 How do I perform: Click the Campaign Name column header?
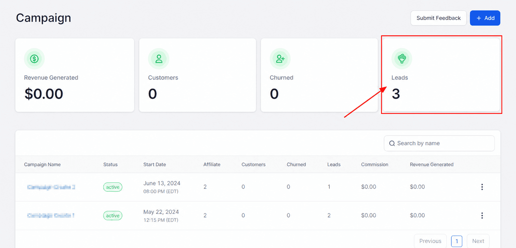click(x=42, y=165)
